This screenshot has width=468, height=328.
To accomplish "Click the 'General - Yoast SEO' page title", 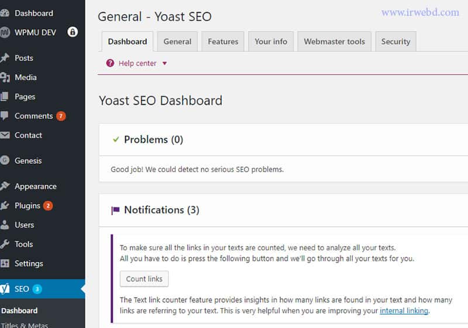I will click(x=154, y=16).
